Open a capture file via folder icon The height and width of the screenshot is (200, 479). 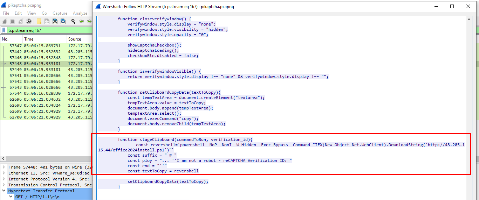39,21
